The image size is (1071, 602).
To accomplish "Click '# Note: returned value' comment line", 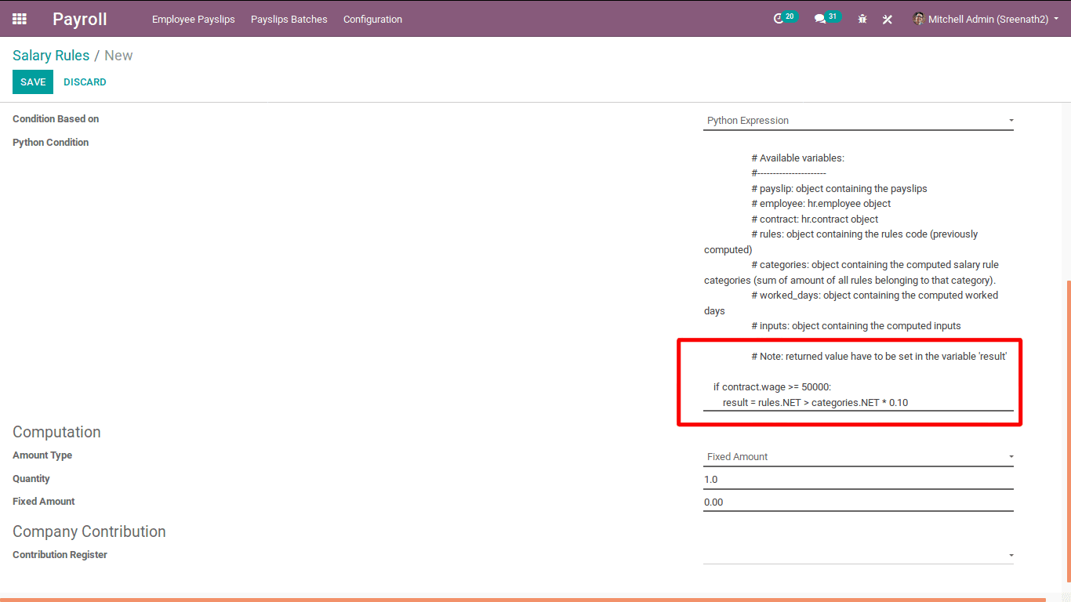I will [x=879, y=357].
